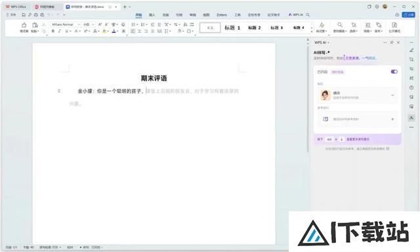Apply bold formatting with the B icon

coord(53,31)
